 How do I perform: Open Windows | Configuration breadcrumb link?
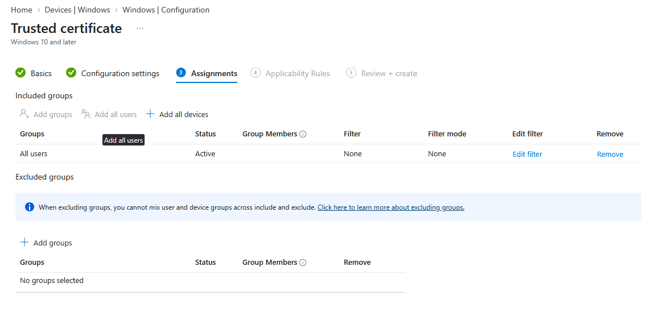166,10
